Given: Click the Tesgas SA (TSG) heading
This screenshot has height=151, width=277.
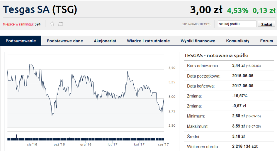Looking at the screenshot, I should point(40,10).
